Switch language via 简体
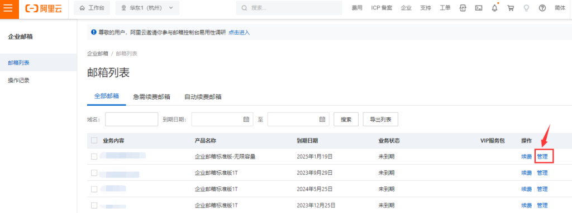The image size is (572, 213). [x=560, y=8]
